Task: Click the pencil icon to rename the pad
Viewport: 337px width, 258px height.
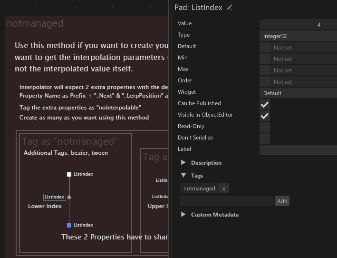Action: (230, 8)
